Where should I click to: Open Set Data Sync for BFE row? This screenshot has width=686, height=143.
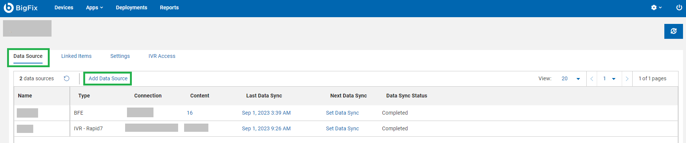[342, 113]
